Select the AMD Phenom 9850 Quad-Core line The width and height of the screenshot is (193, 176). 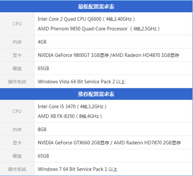point(98,29)
